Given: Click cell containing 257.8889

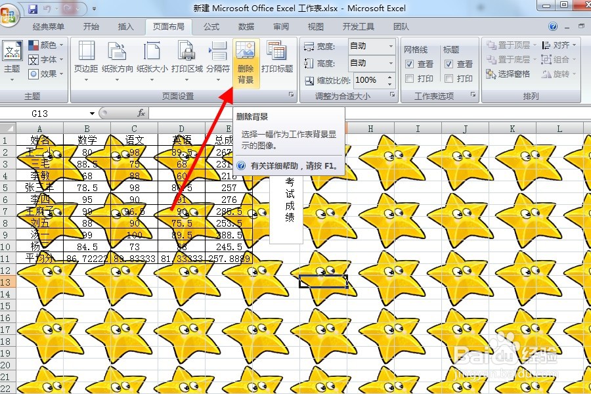Looking at the screenshot, I should point(229,258).
